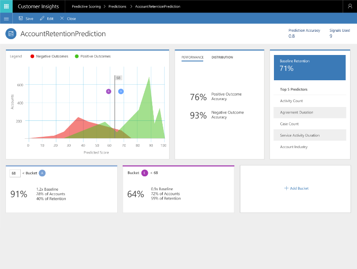This screenshot has height=269, width=357.
Task: Select the blue A marker on chart
Action: point(121,91)
